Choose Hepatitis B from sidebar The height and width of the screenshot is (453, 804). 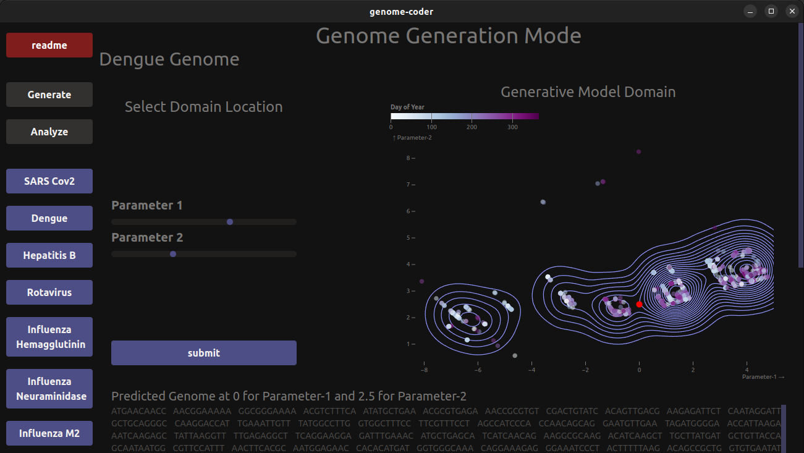point(49,255)
